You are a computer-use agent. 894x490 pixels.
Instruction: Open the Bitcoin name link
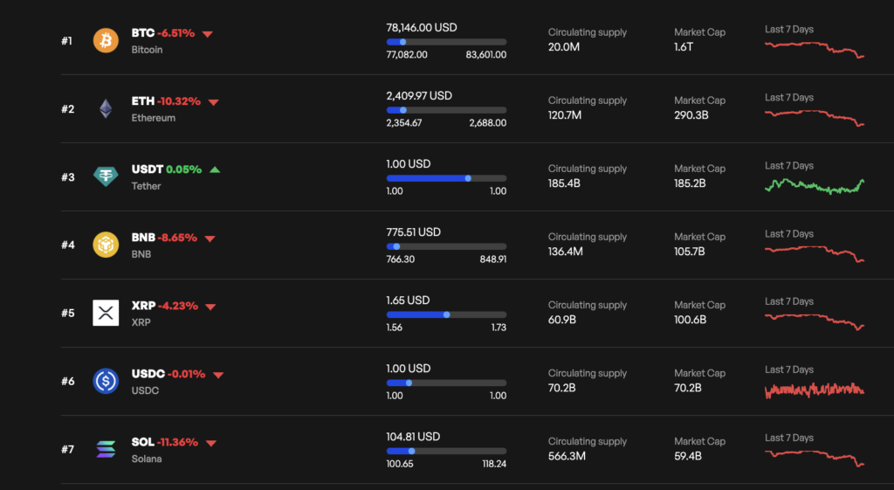pyautogui.click(x=147, y=50)
